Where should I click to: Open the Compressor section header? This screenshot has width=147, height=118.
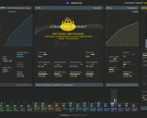point(122,8)
